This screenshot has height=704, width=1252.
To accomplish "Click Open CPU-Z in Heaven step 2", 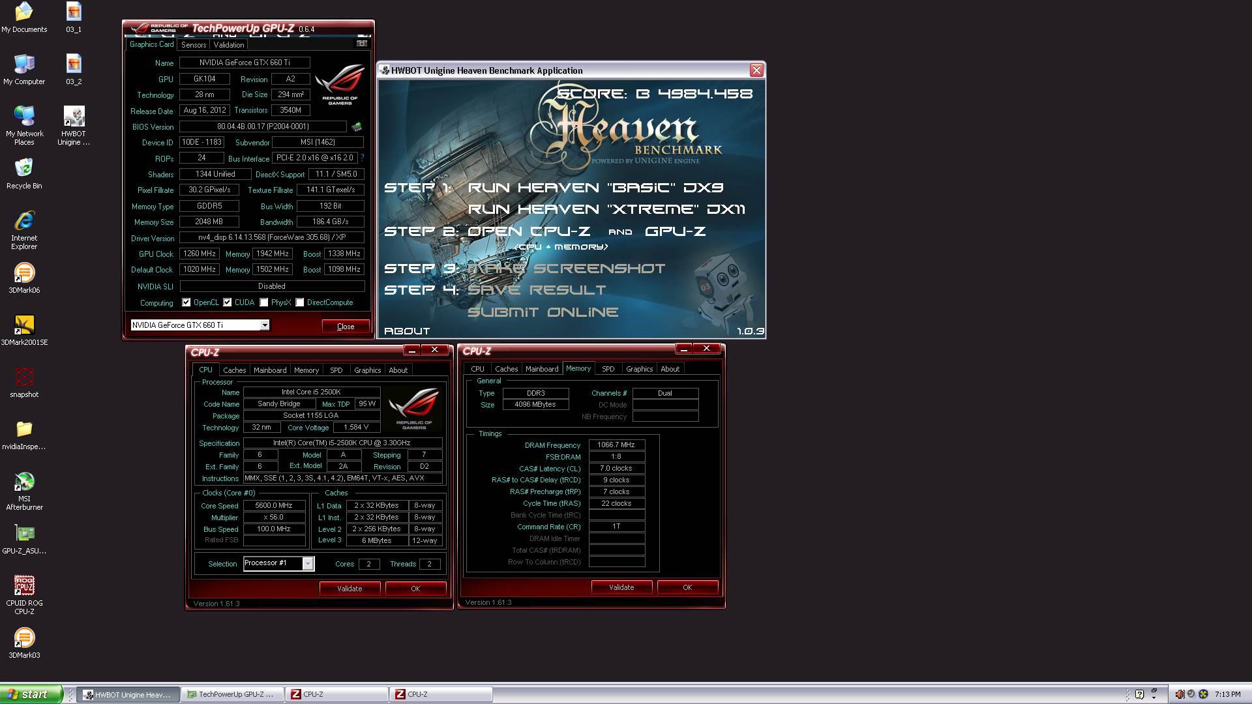I will click(529, 231).
